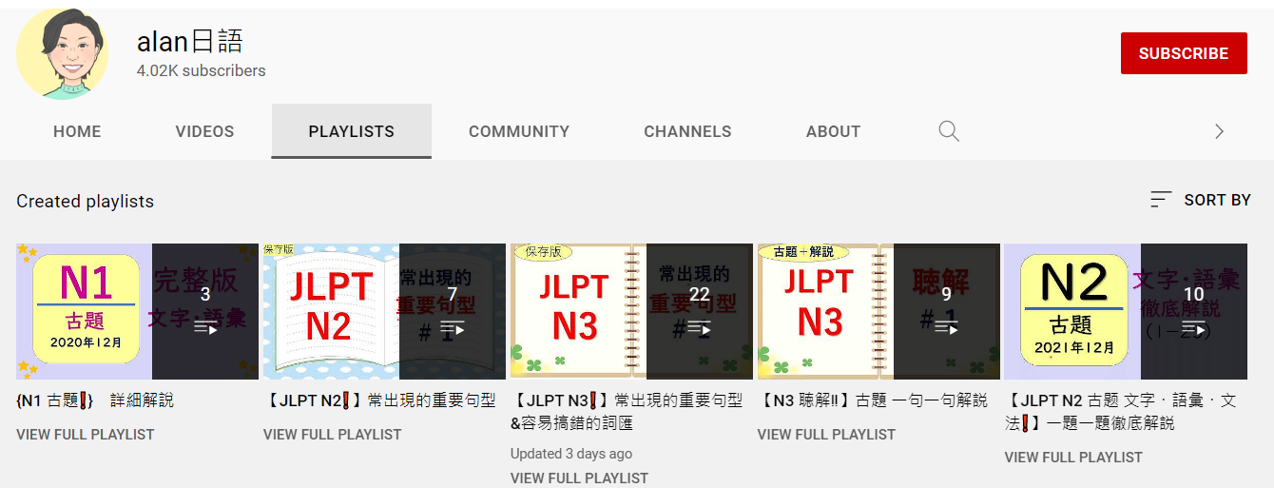Click the alan日語 channel name
Screen dimensions: 1274x488
[x=190, y=41]
